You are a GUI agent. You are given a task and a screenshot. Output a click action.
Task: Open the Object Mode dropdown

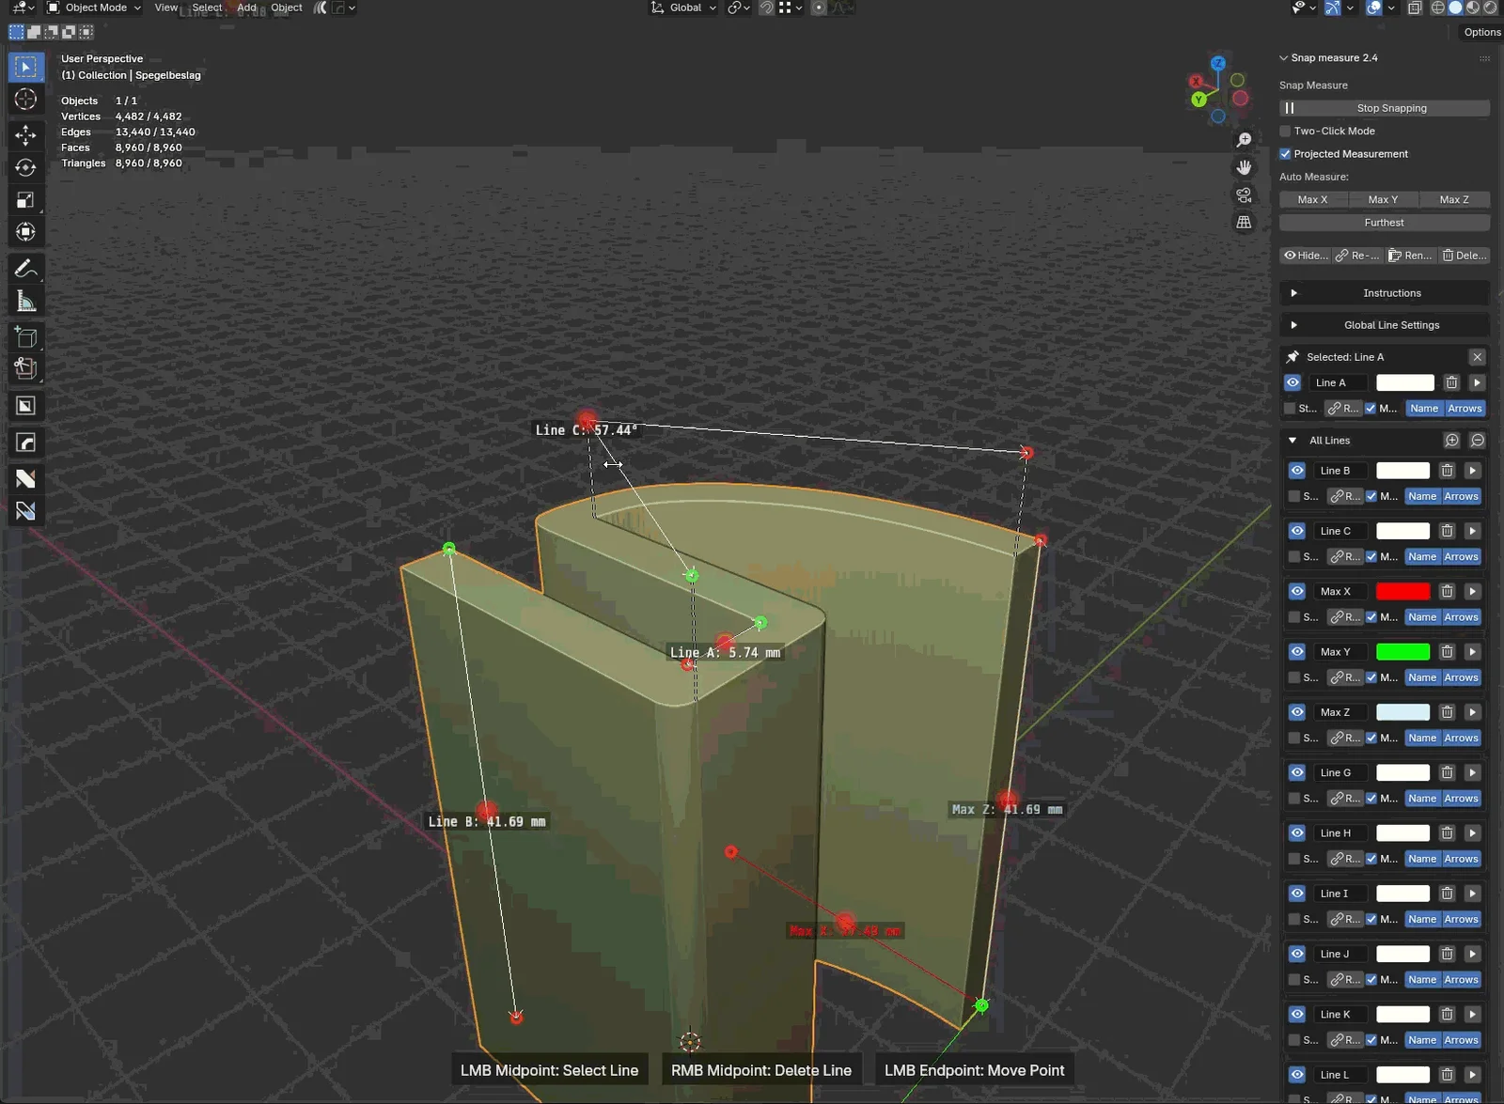[92, 8]
